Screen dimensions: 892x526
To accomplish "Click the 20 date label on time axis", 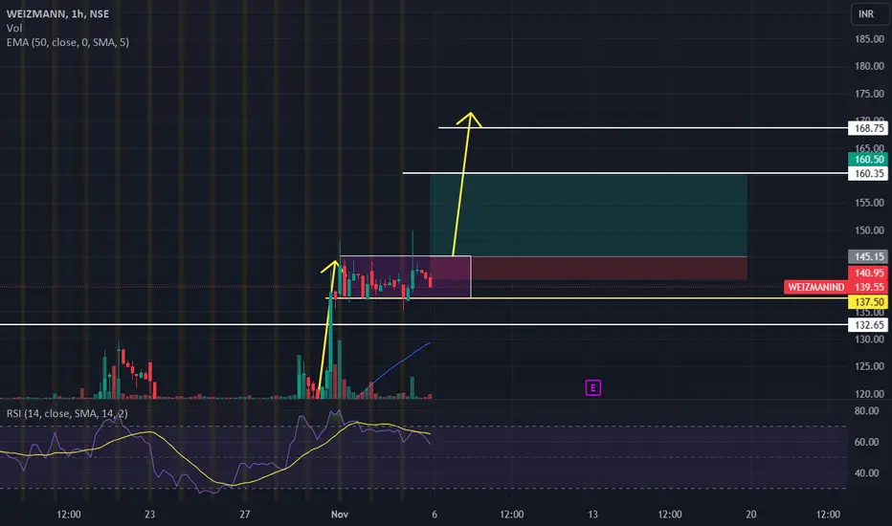I will coord(751,515).
